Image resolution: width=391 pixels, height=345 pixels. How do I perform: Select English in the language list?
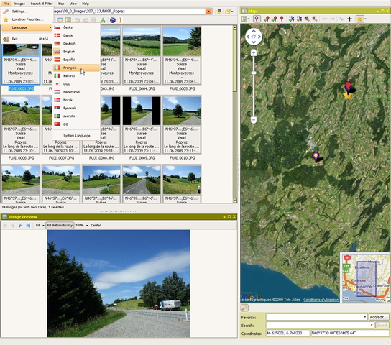pos(76,52)
